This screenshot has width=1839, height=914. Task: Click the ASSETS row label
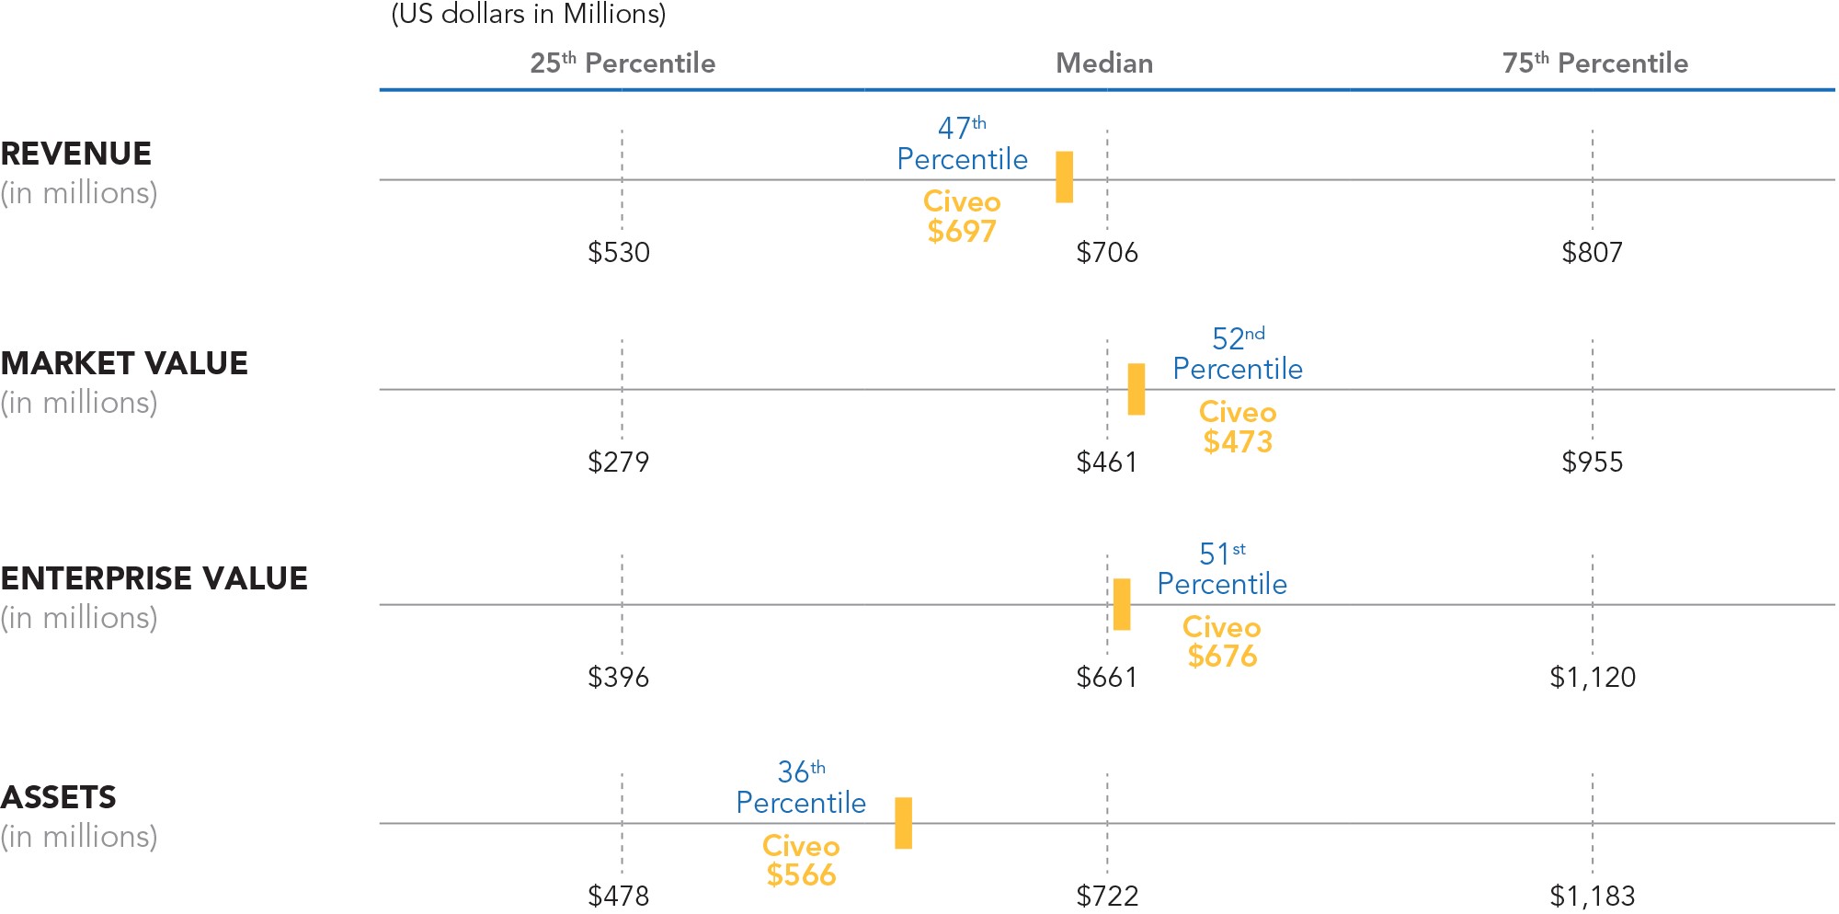pyautogui.click(x=59, y=797)
